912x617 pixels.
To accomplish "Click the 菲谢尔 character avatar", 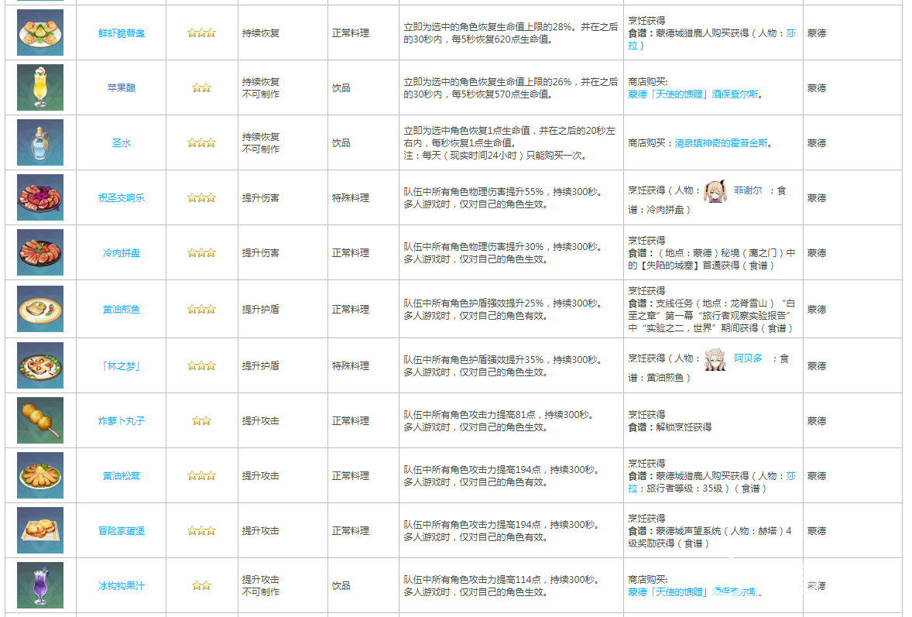I will [x=714, y=191].
